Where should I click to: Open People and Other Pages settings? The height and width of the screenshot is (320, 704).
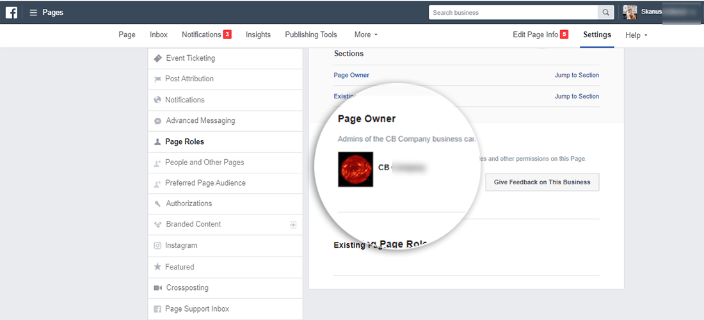coord(225,163)
